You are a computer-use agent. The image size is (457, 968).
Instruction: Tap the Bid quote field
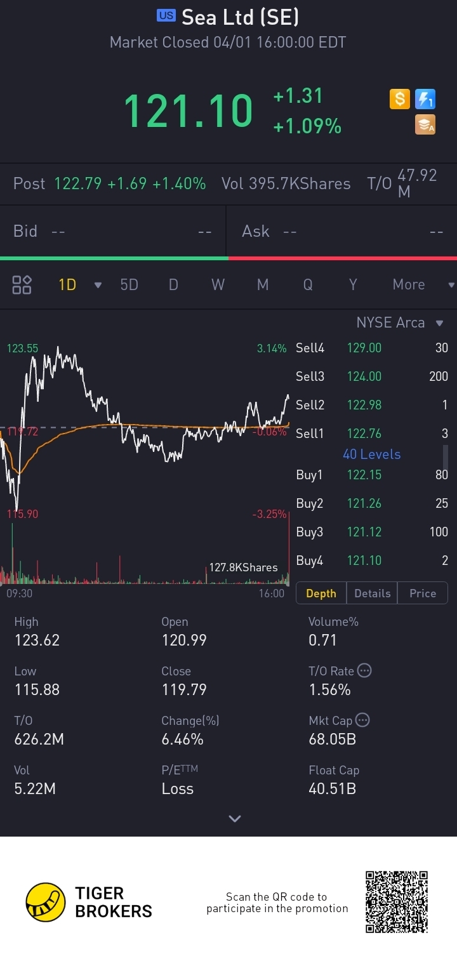[x=113, y=231]
